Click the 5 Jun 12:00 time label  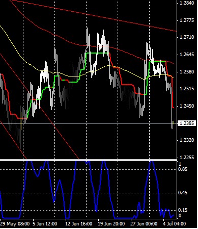[45, 223]
